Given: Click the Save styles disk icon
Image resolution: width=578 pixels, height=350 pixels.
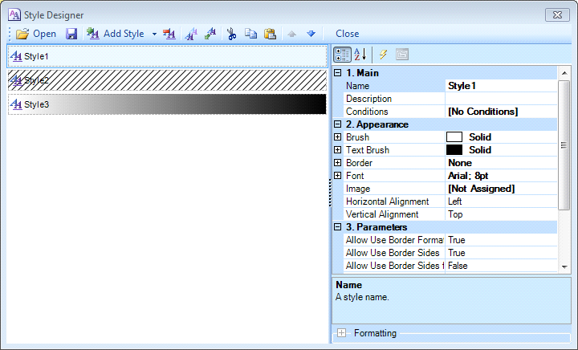Looking at the screenshot, I should coord(71,34).
